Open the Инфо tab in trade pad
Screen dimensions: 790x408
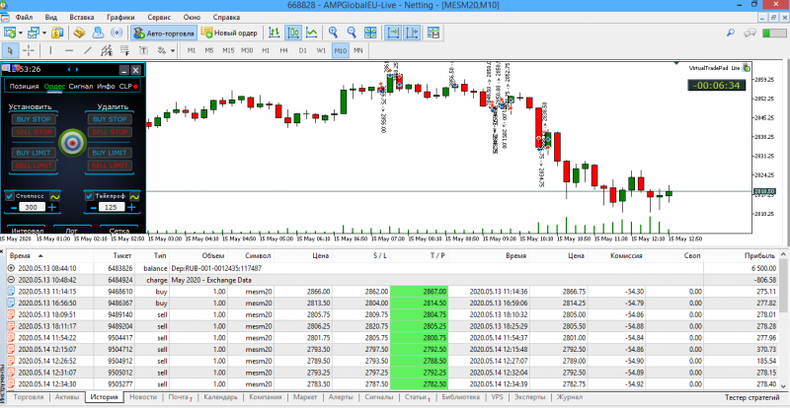coord(107,86)
